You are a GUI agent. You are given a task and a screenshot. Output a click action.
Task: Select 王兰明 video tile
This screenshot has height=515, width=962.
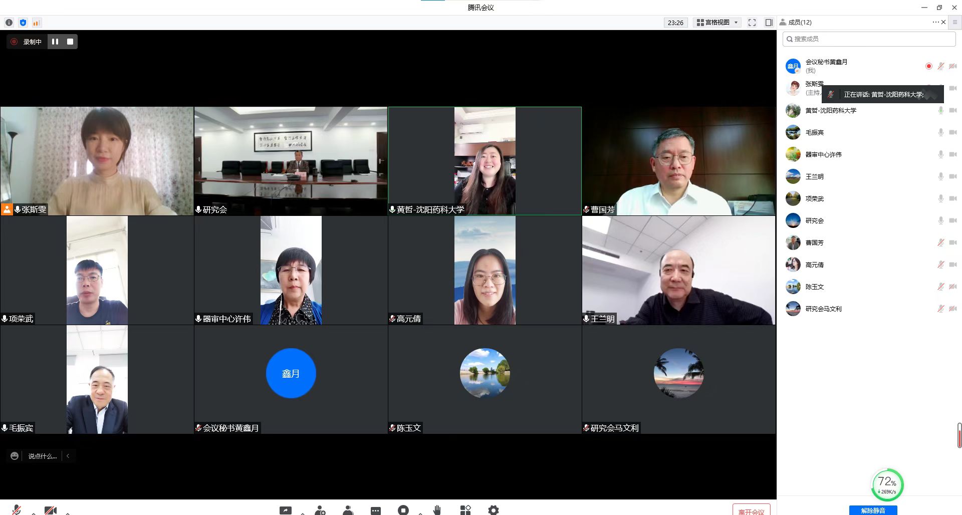[x=679, y=270]
